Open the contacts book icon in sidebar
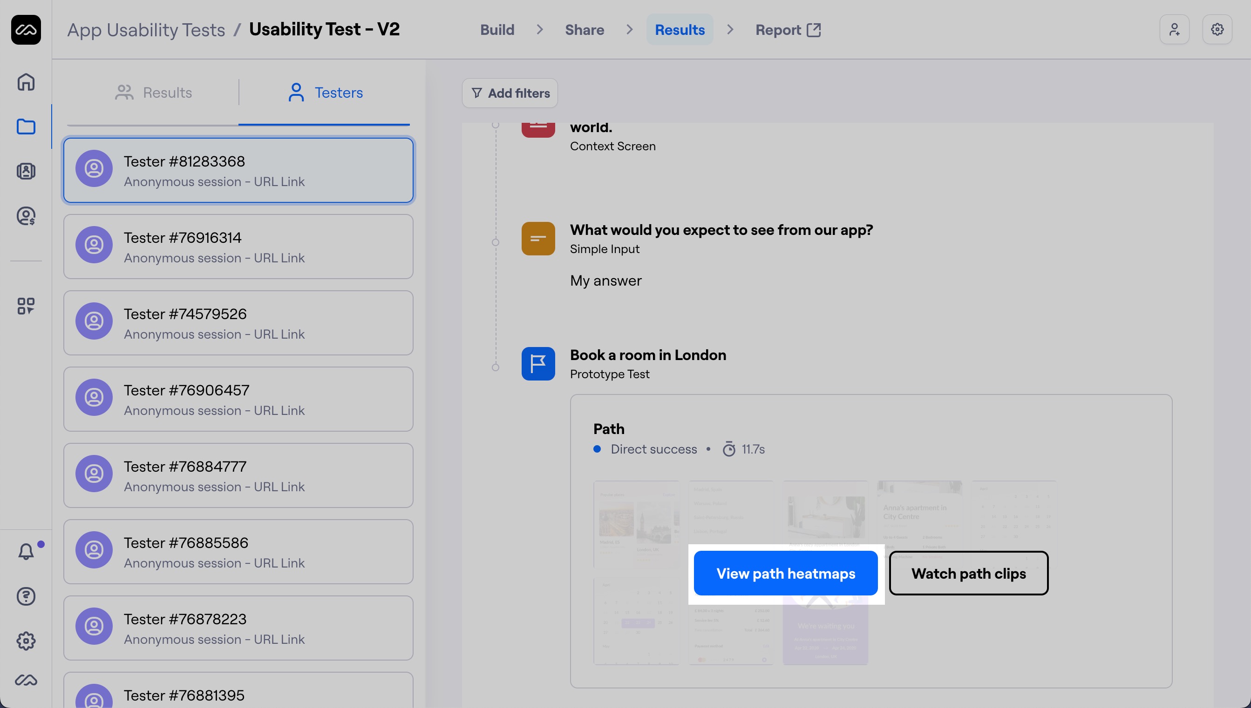 (x=26, y=171)
